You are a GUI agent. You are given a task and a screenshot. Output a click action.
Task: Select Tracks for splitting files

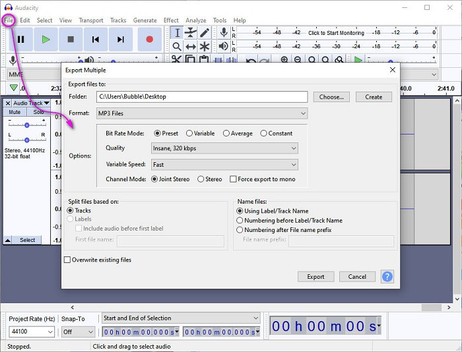(x=79, y=210)
